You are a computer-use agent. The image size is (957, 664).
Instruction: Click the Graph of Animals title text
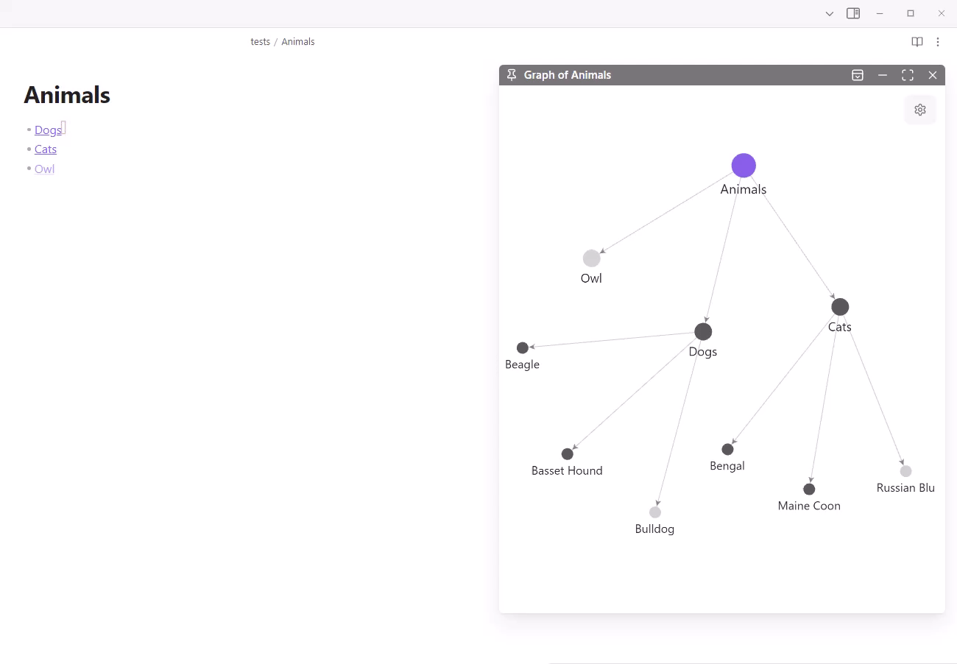568,75
